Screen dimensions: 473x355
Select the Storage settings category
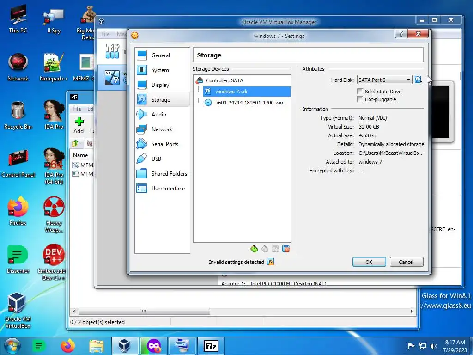[x=162, y=100]
